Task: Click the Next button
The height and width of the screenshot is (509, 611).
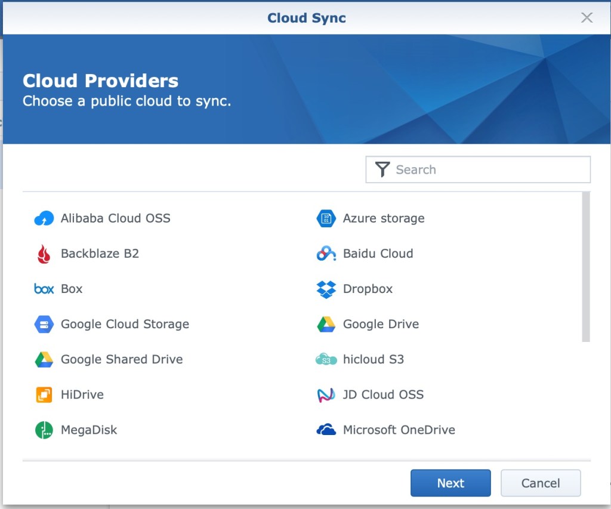Action: click(x=450, y=483)
